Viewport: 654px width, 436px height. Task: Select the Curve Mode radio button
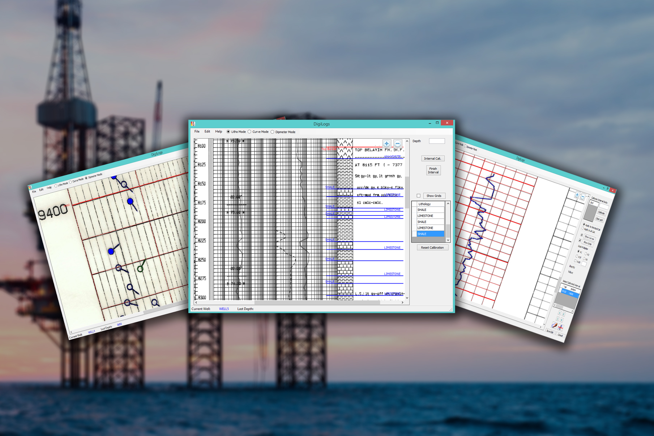(249, 132)
